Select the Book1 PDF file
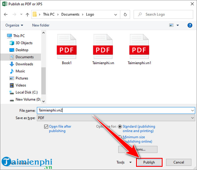Viewport: 197px width, 170px height. click(67, 50)
